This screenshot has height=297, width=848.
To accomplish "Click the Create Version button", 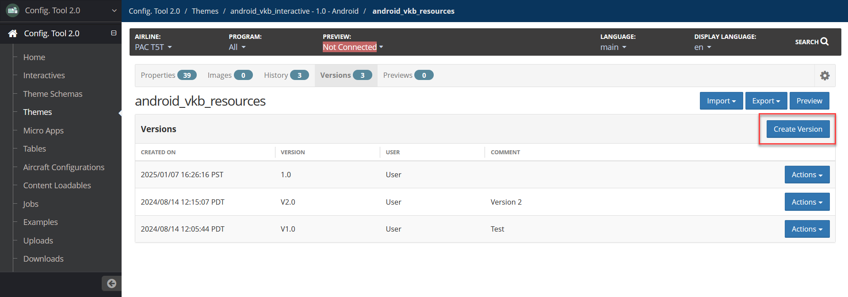I will pyautogui.click(x=798, y=129).
